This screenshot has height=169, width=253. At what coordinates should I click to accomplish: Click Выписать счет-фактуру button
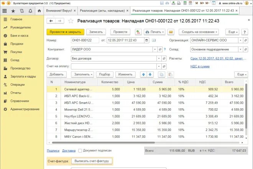92,161
